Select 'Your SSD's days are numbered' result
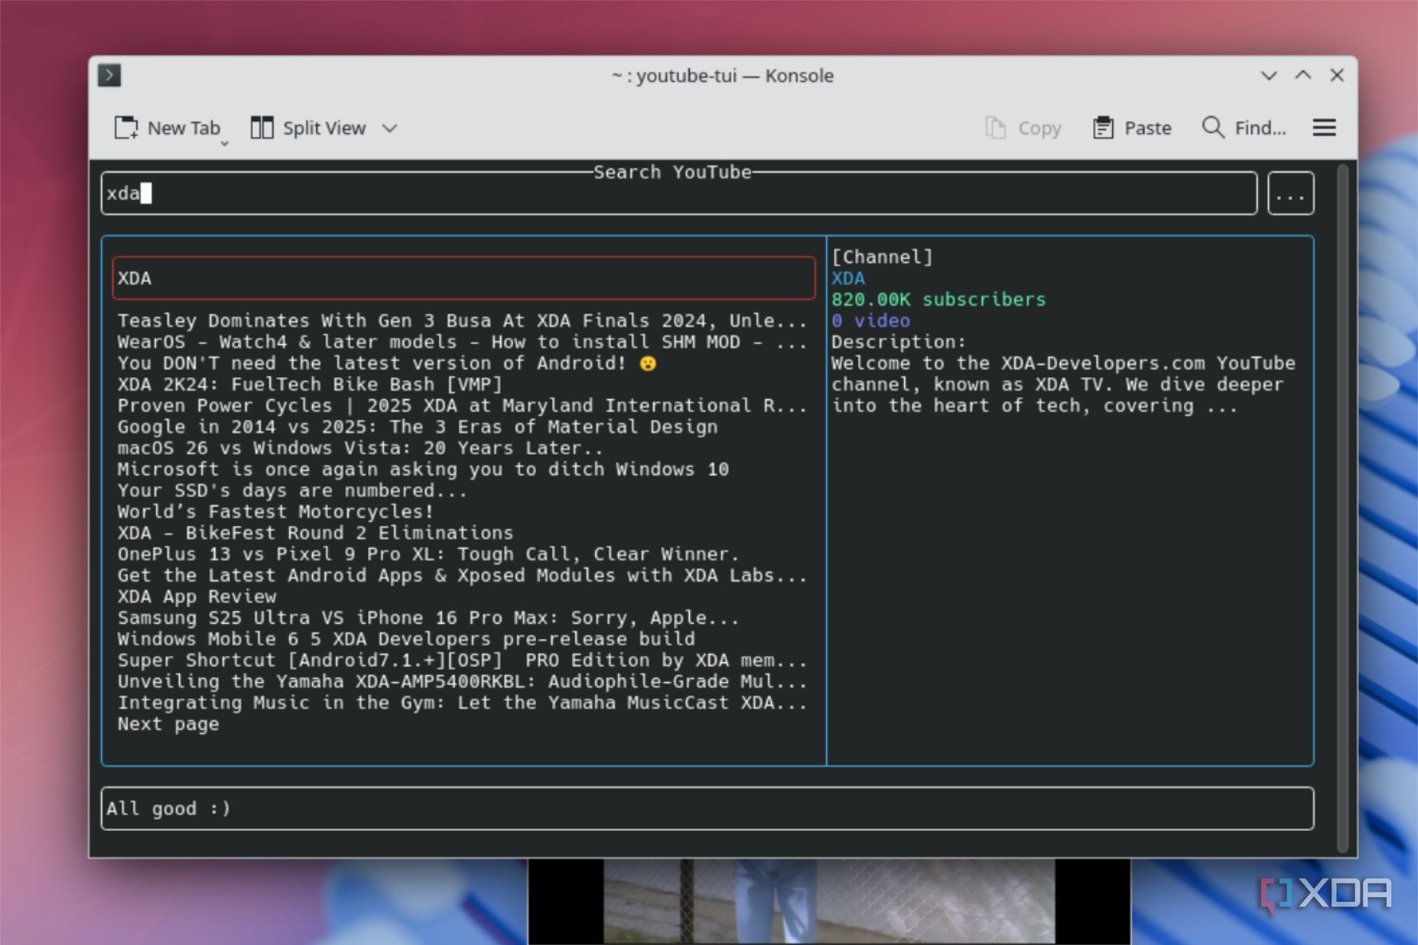The height and width of the screenshot is (945, 1418). coord(292,491)
